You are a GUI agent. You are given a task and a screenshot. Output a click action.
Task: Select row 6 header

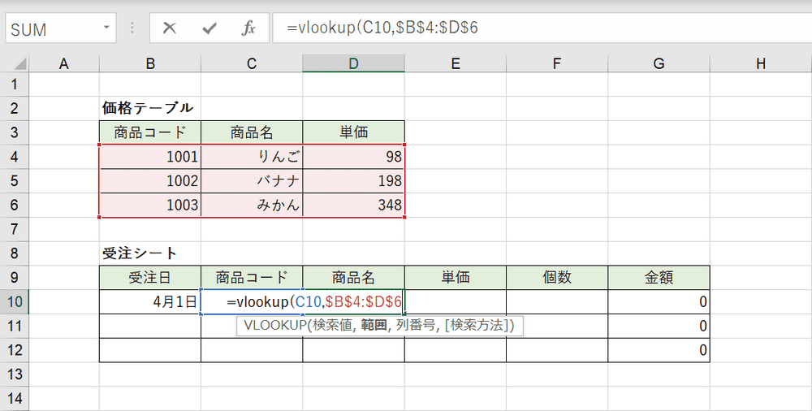tap(15, 205)
